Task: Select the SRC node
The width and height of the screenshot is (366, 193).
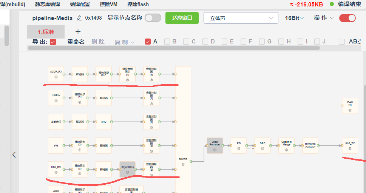Action: coord(103,122)
